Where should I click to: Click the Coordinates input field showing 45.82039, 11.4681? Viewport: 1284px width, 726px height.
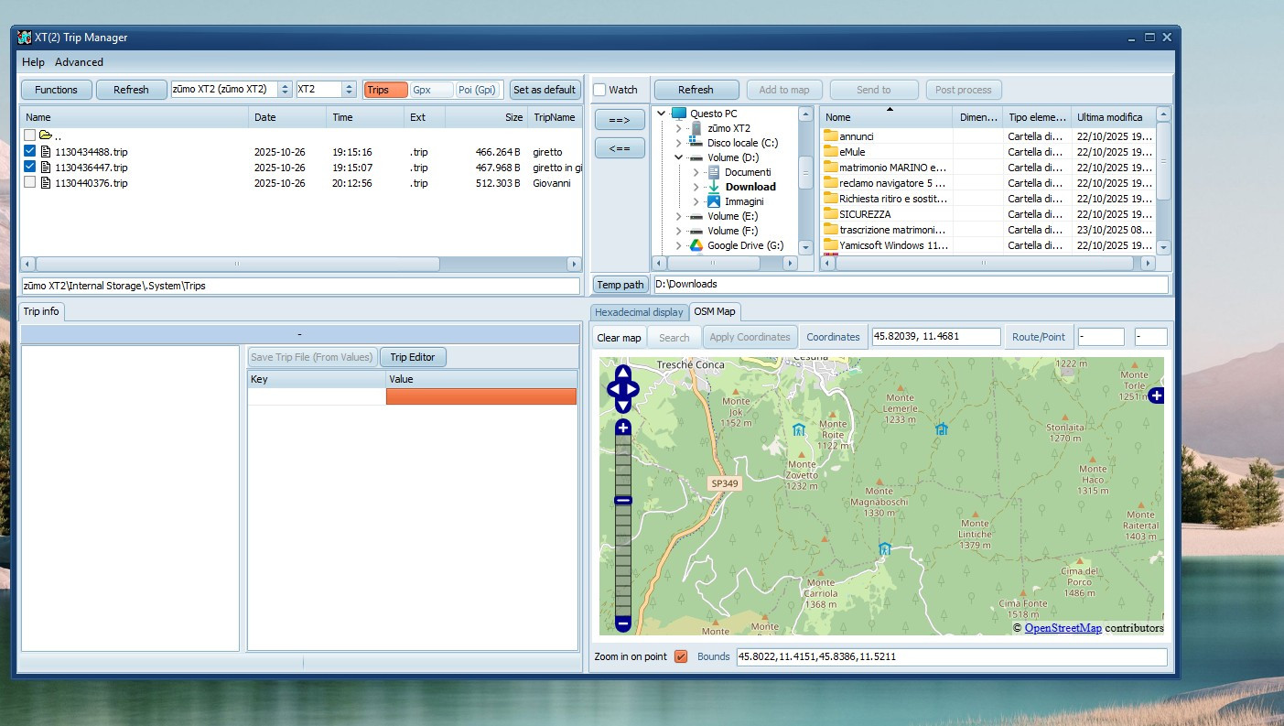[x=936, y=337]
